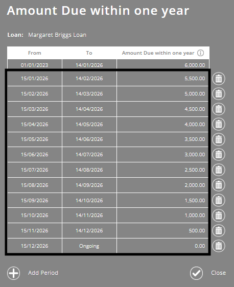234x287 pixels.
Task: Delete the period starting 15/11/2026
Action: (219, 230)
